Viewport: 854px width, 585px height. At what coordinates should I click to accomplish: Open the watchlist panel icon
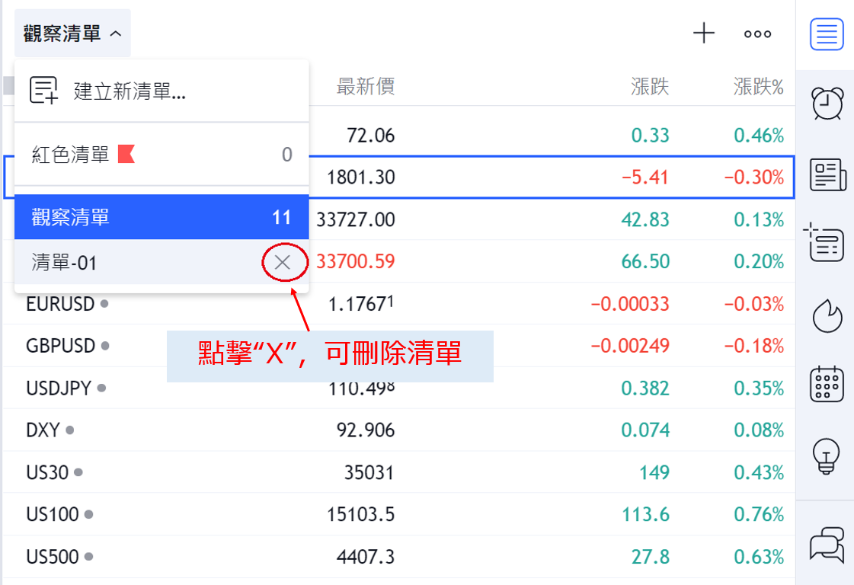pos(827,34)
